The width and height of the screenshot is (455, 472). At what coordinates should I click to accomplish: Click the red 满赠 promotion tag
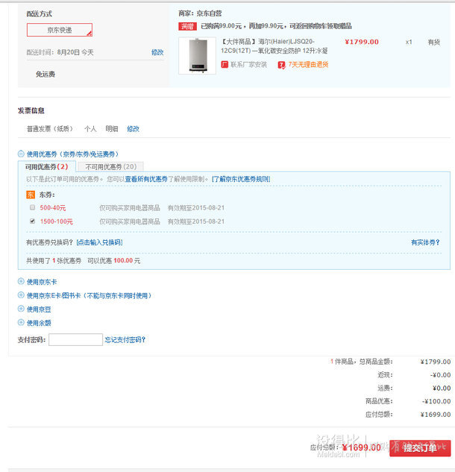188,27
